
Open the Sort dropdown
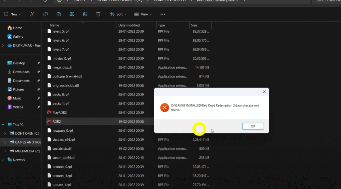(x=118, y=14)
